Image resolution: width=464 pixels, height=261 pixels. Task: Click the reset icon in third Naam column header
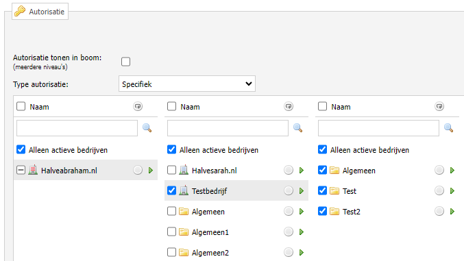(x=439, y=106)
